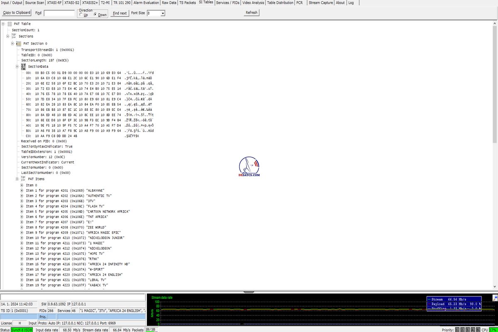Click the Priority A indicator box
This screenshot has width=498, height=332.
472,330
